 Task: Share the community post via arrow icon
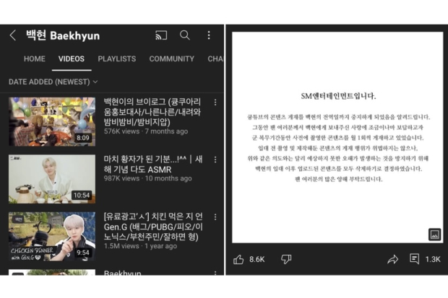(x=393, y=259)
